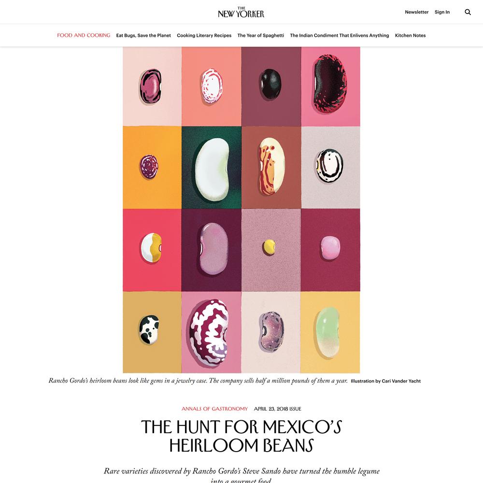Open the Newsletter link
This screenshot has width=483, height=483.
(416, 12)
